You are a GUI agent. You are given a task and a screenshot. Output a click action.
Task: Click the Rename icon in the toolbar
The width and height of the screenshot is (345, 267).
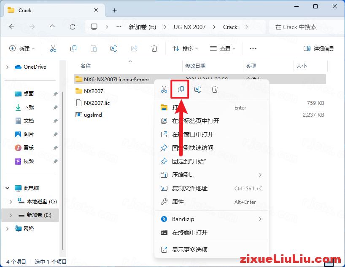[x=114, y=48]
